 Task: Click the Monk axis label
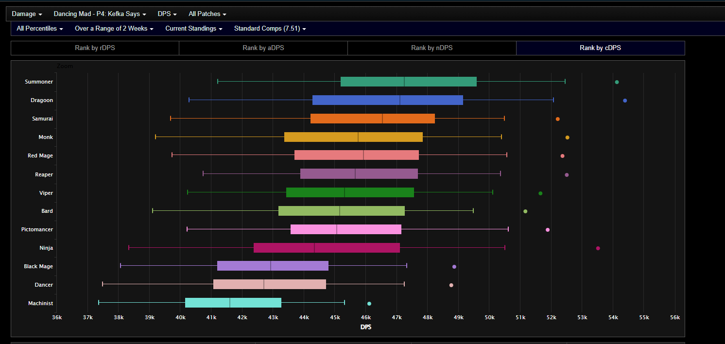pos(46,137)
